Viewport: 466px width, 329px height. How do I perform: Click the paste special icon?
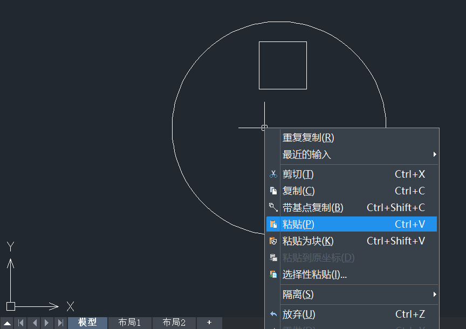pyautogui.click(x=273, y=275)
